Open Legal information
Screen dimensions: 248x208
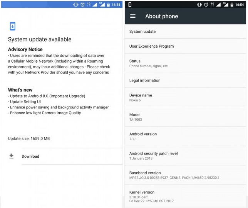[x=185, y=80]
